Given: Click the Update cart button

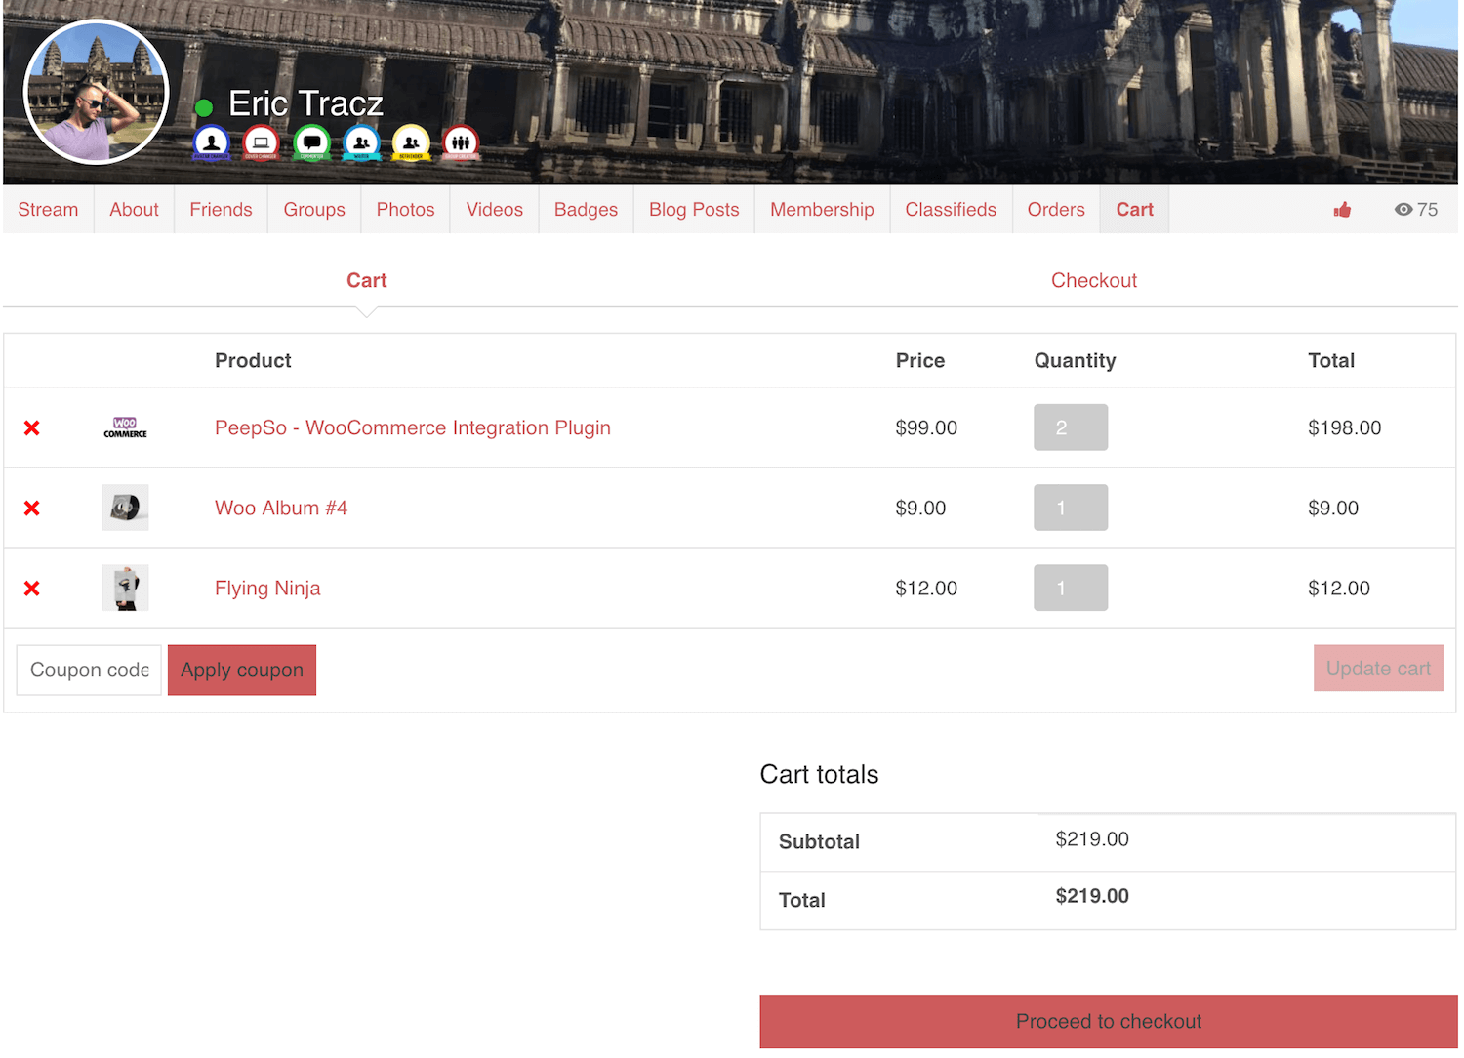Looking at the screenshot, I should (x=1378, y=669).
